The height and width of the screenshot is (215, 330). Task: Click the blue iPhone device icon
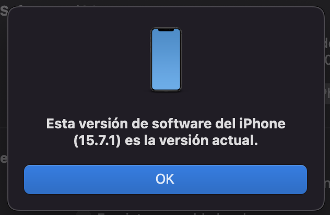166,59
